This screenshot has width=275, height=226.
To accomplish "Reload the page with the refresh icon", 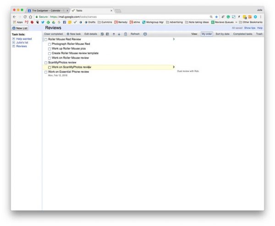I will pos(25,17).
